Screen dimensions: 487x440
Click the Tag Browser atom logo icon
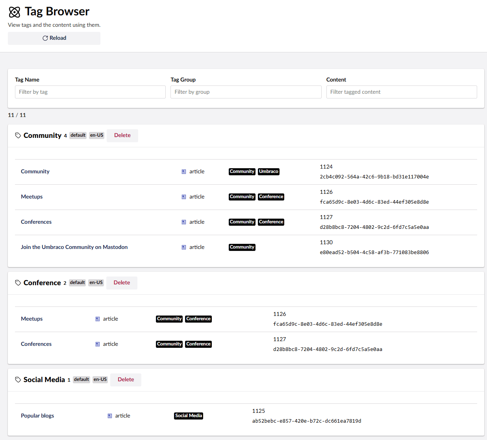tap(15, 12)
